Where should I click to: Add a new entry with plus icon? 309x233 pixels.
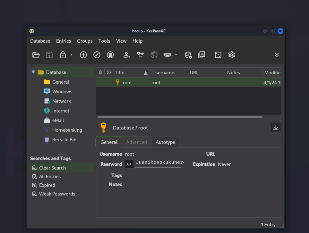(x=83, y=55)
